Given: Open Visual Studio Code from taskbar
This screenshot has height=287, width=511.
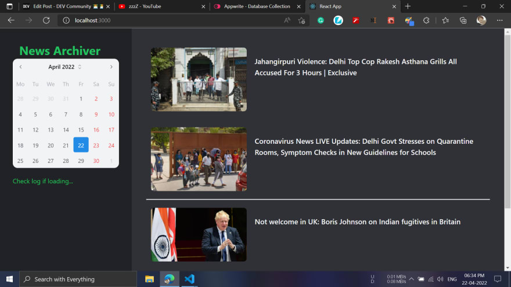Looking at the screenshot, I should click(x=189, y=279).
